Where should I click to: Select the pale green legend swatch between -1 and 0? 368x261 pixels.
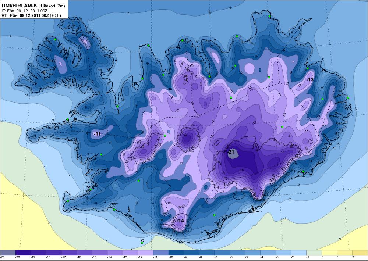point(314,253)
